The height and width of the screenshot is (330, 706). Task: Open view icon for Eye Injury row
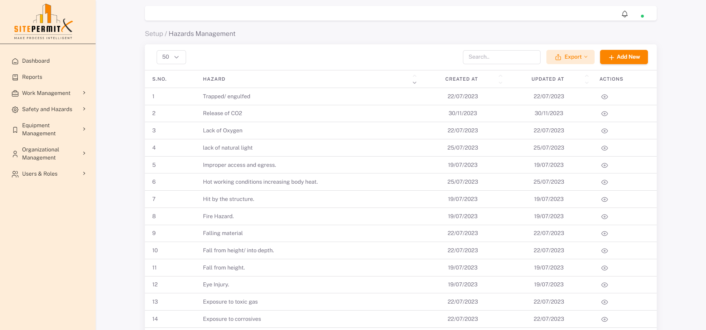tap(604, 285)
